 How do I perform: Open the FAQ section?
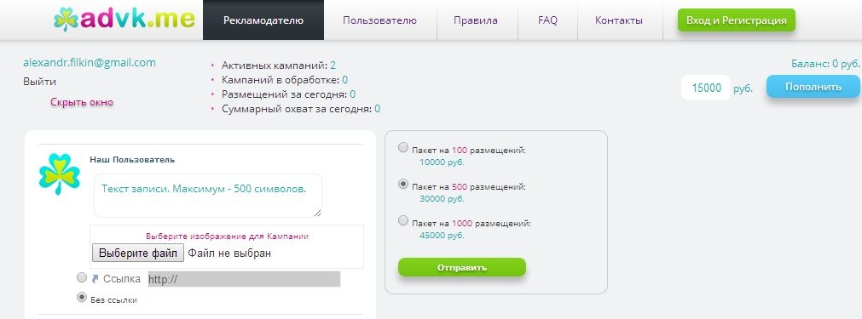[x=547, y=20]
